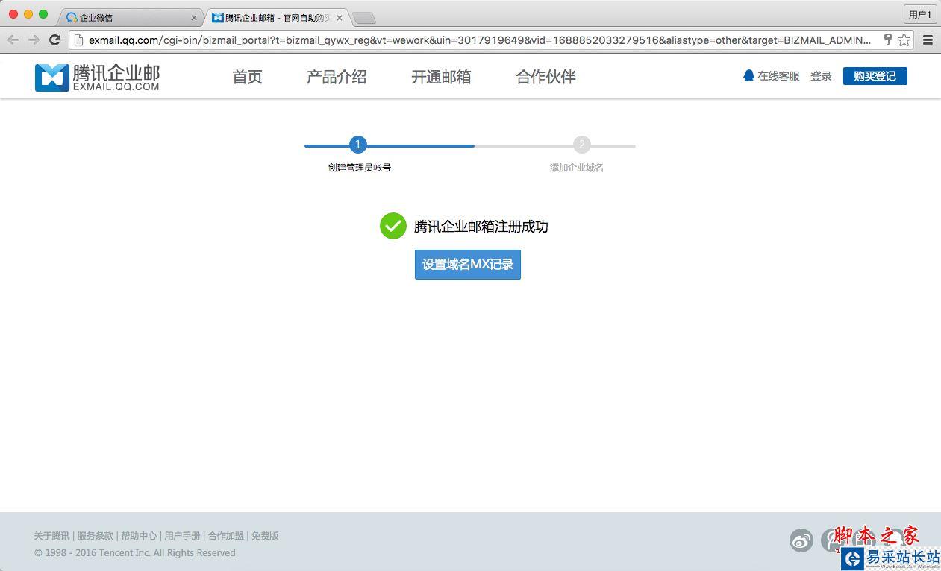Click the browser forward arrow
The width and height of the screenshot is (941, 571).
point(34,40)
